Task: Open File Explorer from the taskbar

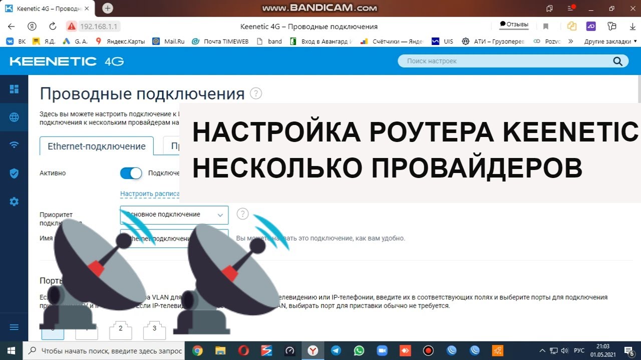Action: coord(220,350)
